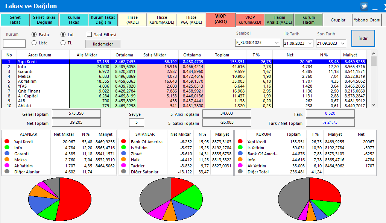Go to the Kurum Takas tab

pyautogui.click(x=74, y=20)
